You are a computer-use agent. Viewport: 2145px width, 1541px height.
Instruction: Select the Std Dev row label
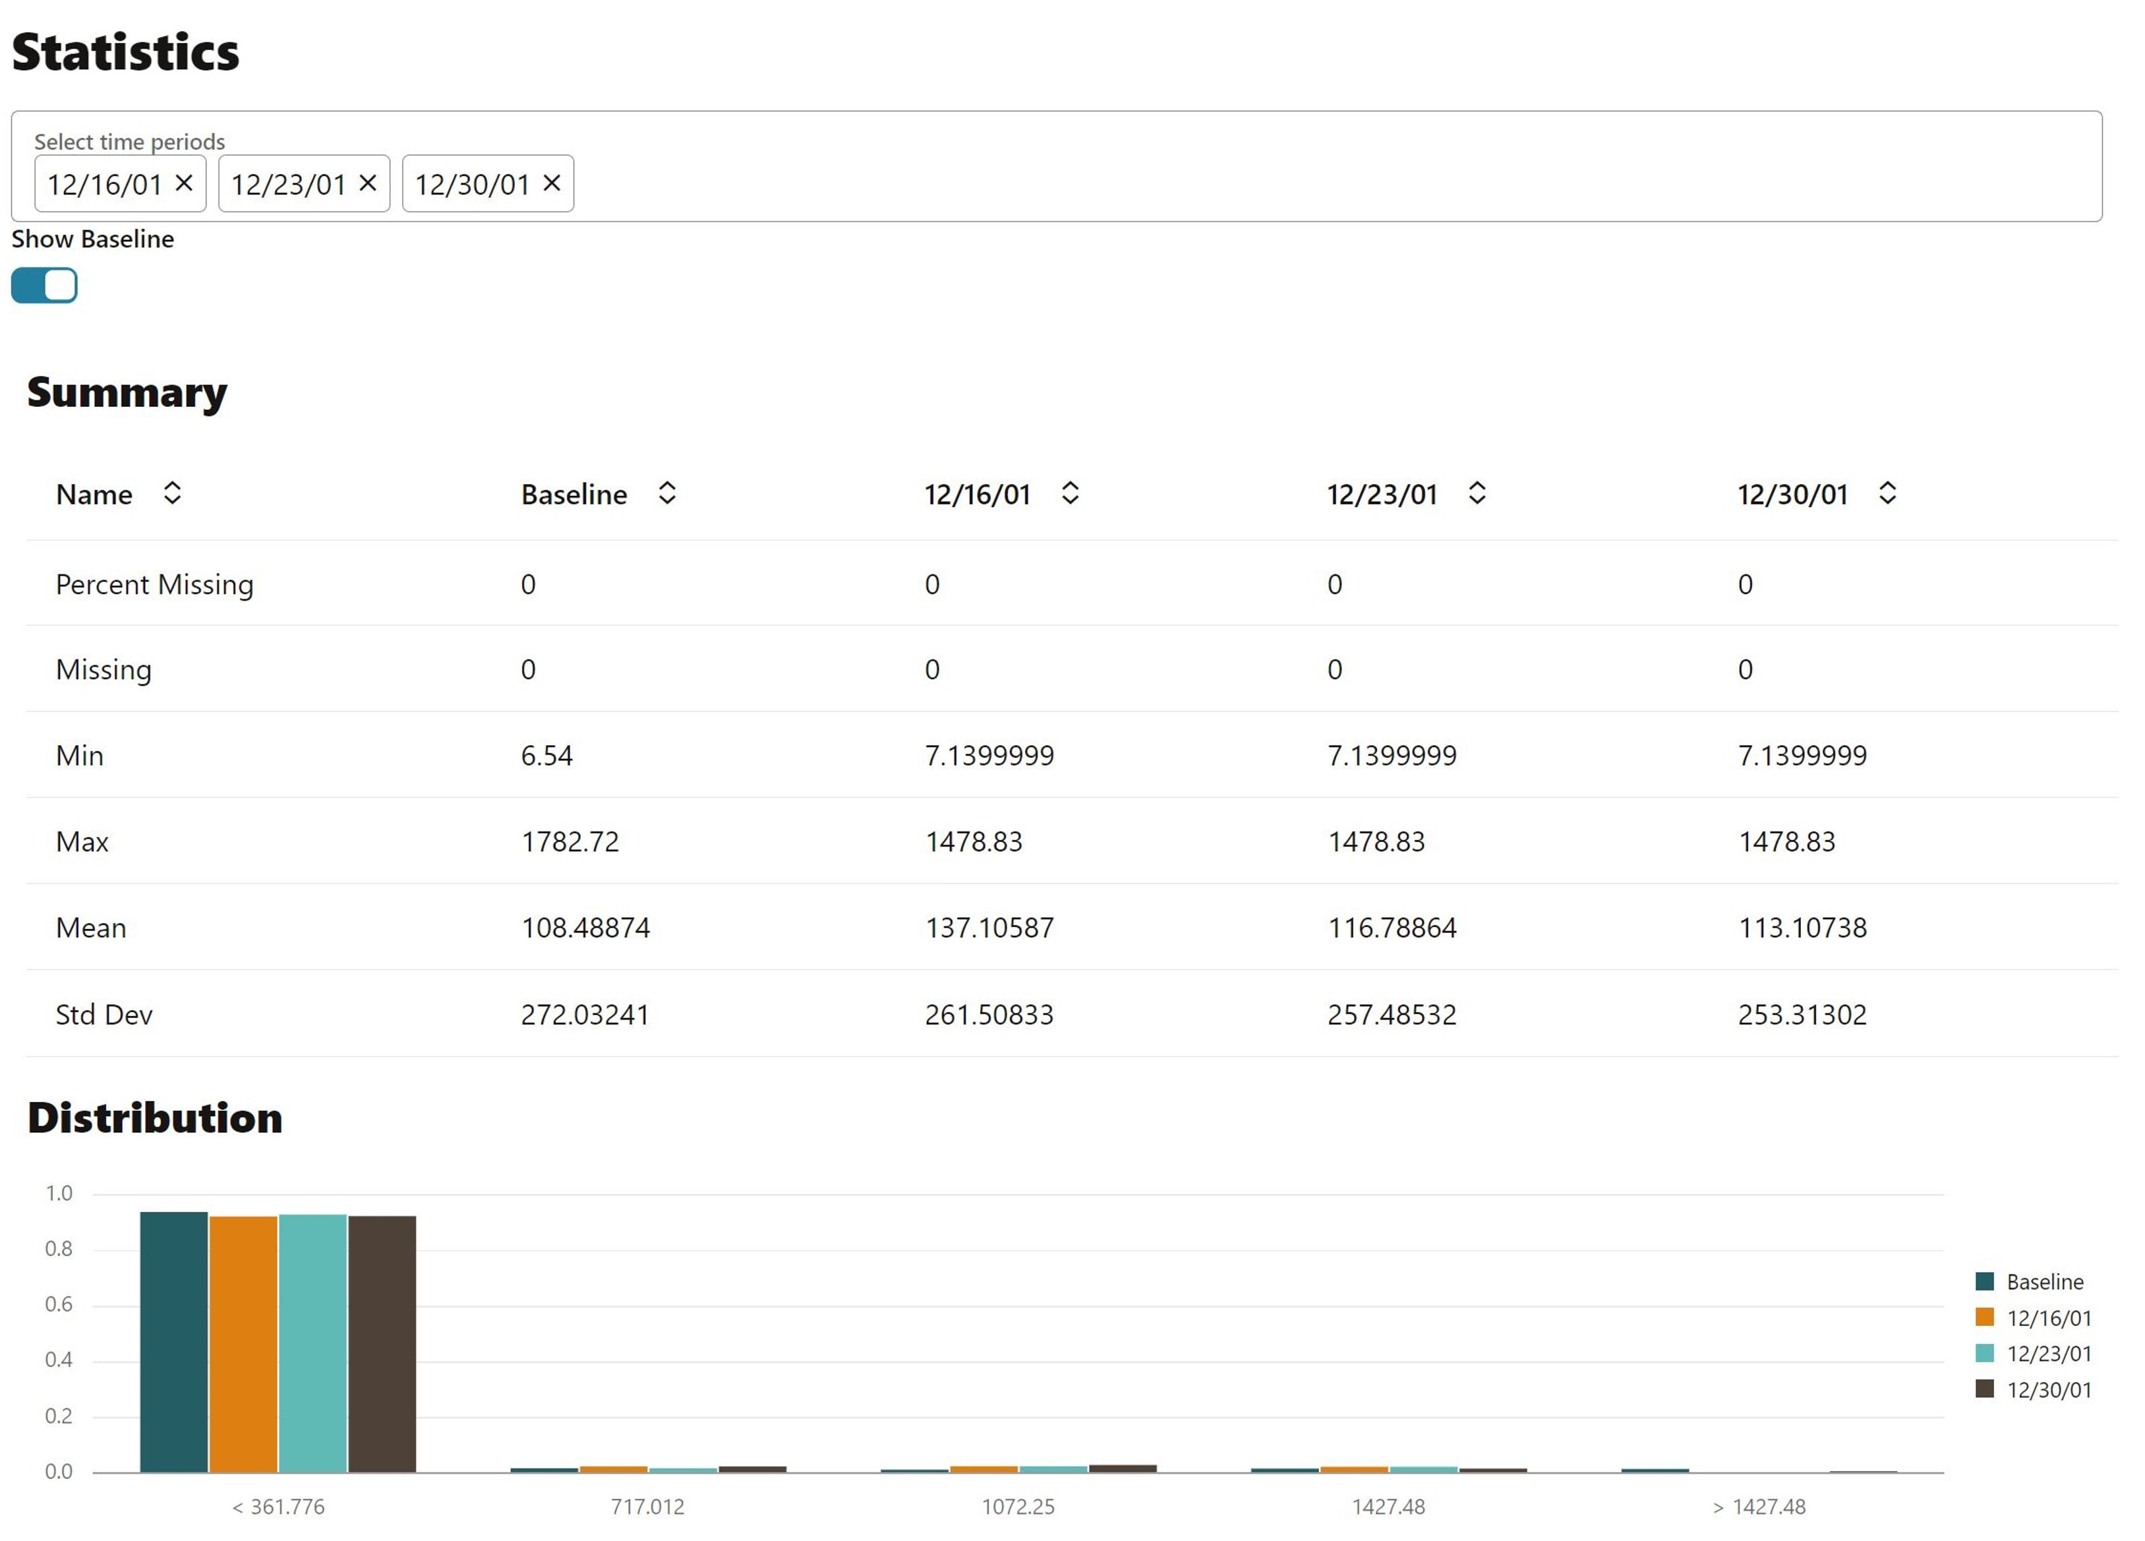104,1014
